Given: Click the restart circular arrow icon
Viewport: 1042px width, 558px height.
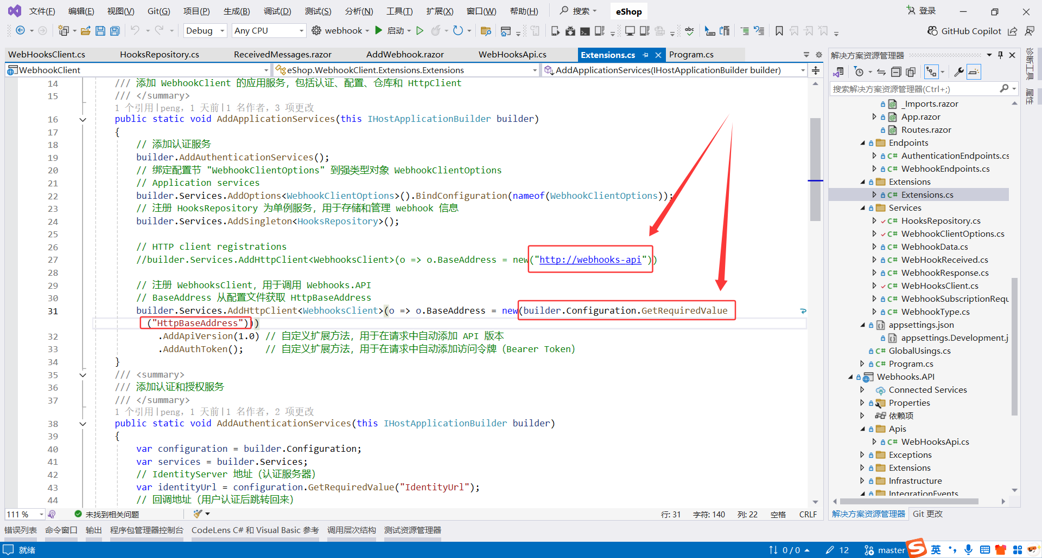Looking at the screenshot, I should [458, 31].
